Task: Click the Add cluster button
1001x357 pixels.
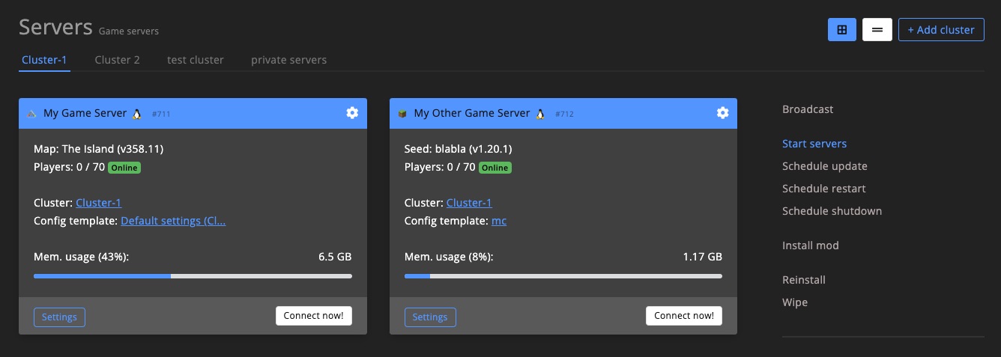Action: (x=941, y=30)
